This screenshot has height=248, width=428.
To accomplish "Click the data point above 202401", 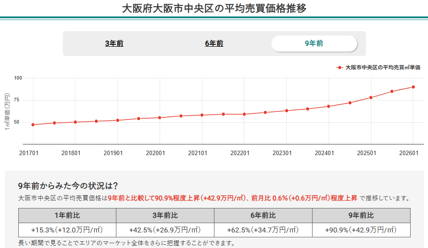I will coord(329,106).
